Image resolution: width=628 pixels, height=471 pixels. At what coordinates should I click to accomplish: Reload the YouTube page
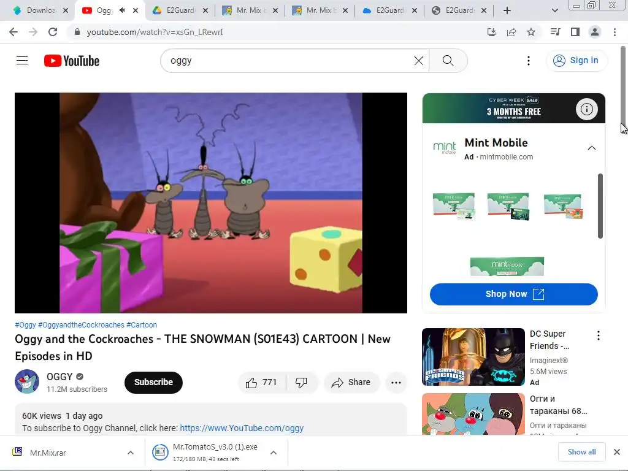click(x=53, y=32)
